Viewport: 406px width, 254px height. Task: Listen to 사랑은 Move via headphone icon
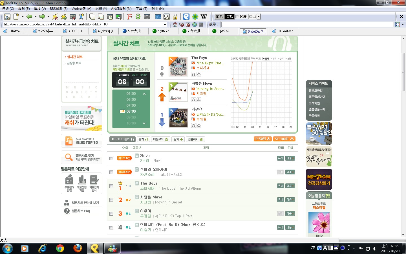coord(193,100)
